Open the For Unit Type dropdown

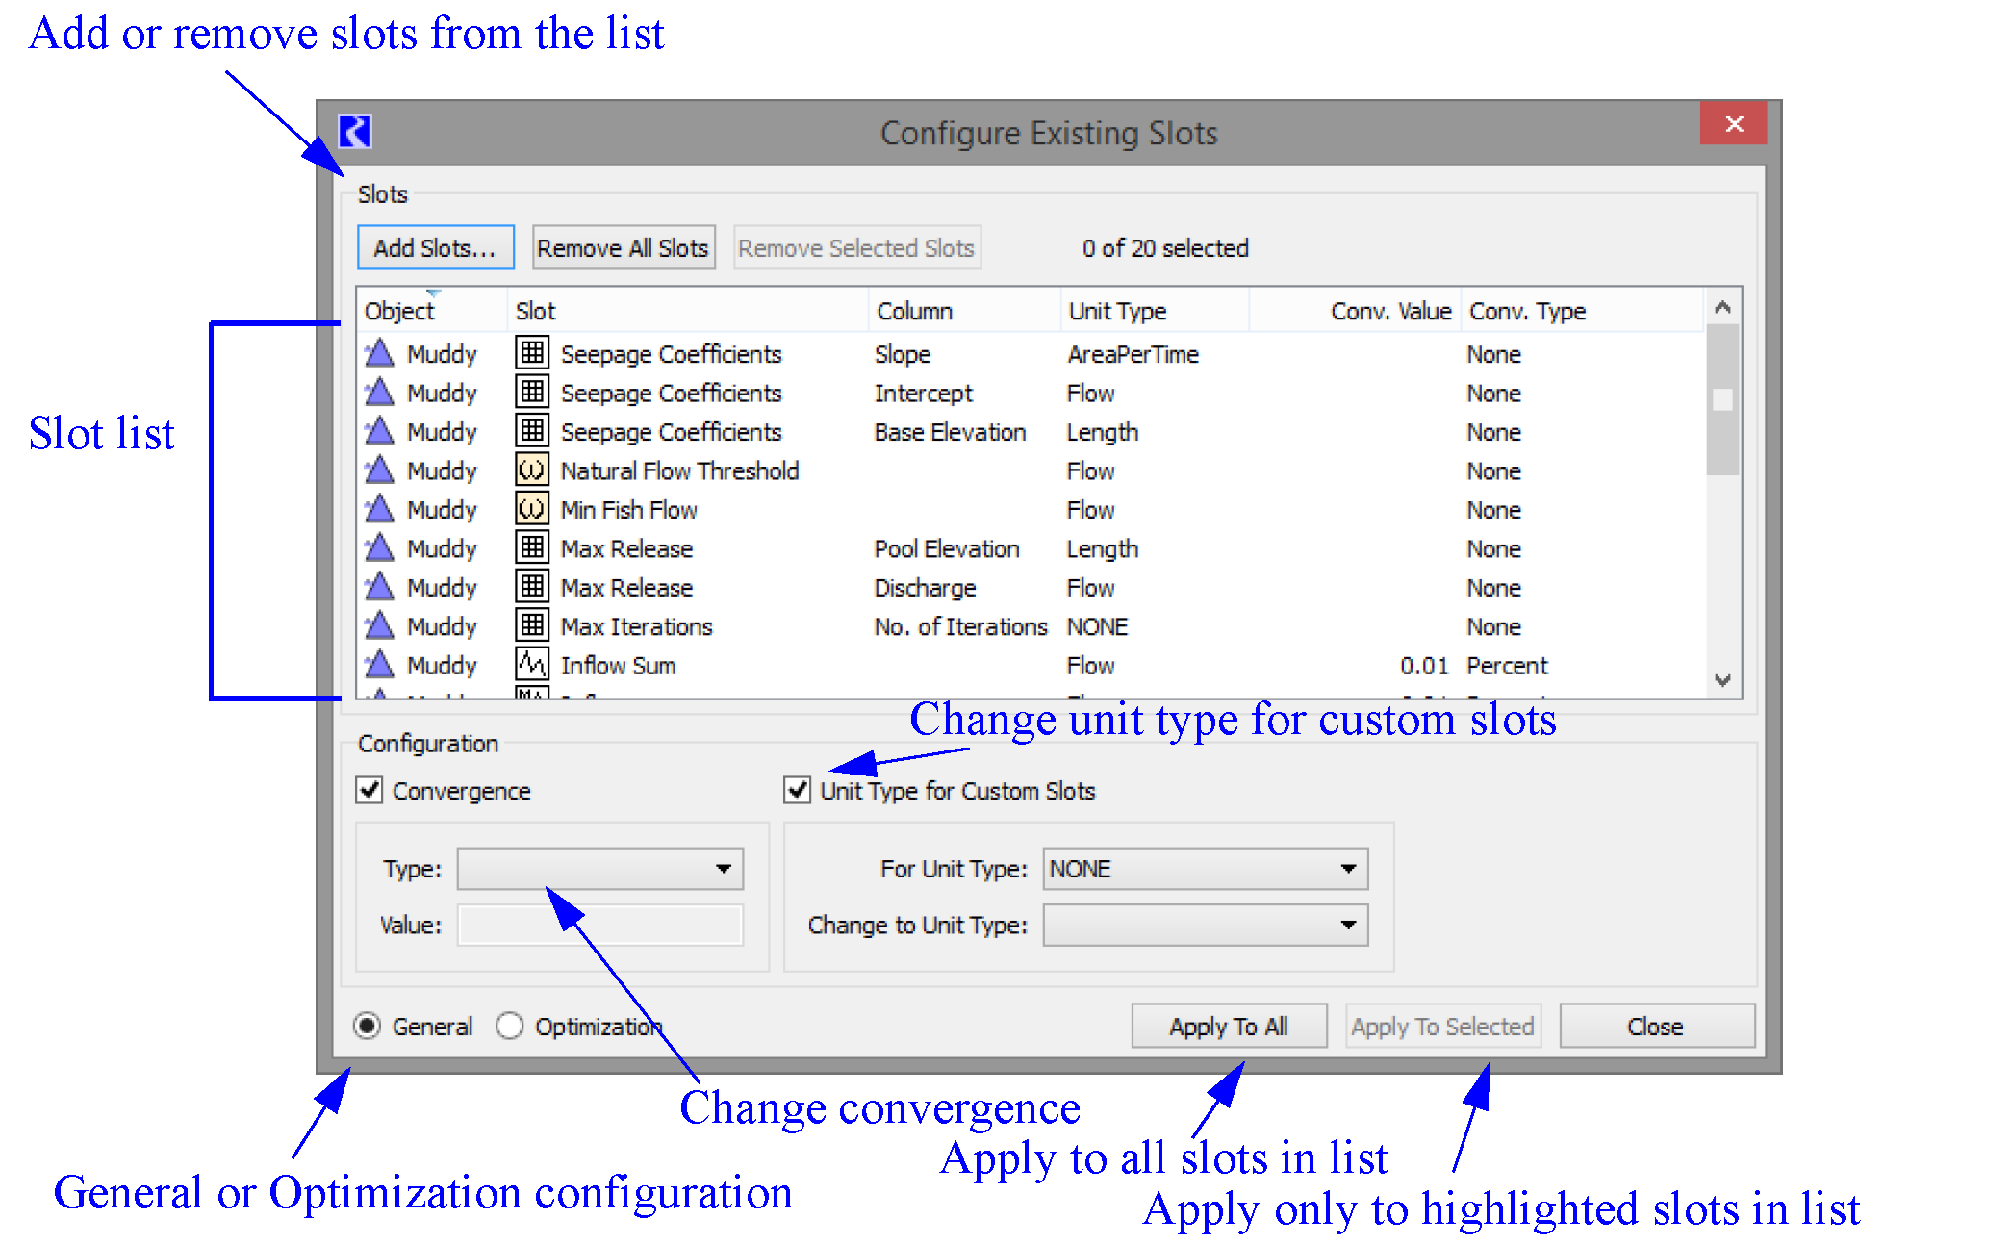[1206, 869]
